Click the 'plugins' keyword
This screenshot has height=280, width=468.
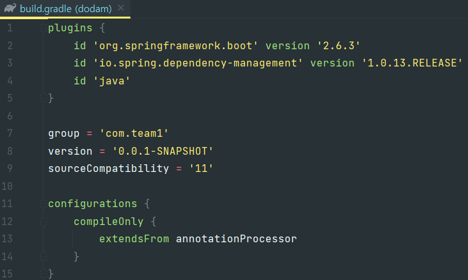coord(70,28)
